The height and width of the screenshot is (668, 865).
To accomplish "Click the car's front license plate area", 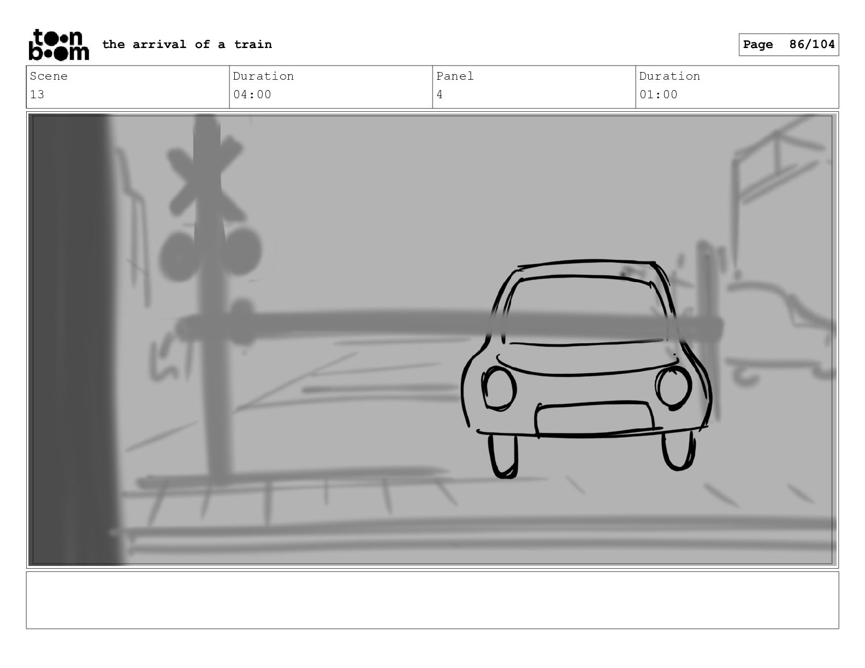I will [595, 419].
